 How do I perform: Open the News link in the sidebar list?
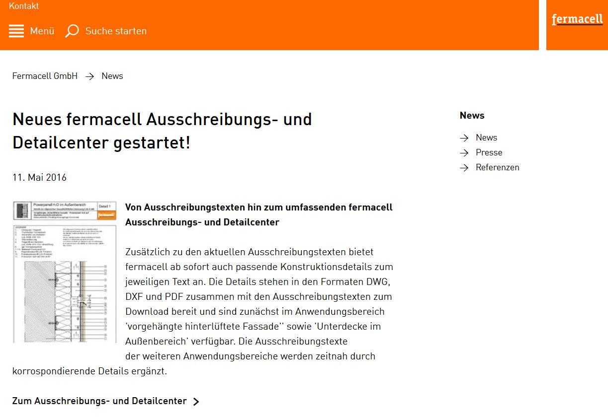486,138
